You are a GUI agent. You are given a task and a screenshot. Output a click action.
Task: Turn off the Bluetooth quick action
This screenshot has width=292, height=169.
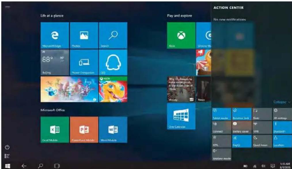click(x=282, y=128)
